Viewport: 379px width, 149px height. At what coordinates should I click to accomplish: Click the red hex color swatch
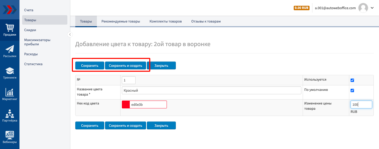point(126,104)
